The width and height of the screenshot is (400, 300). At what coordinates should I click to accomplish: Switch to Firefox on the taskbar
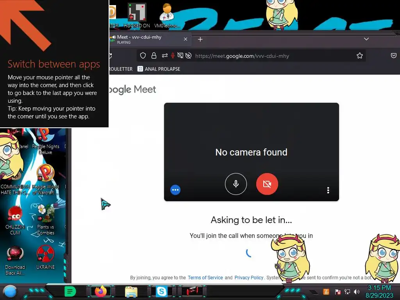(x=101, y=291)
